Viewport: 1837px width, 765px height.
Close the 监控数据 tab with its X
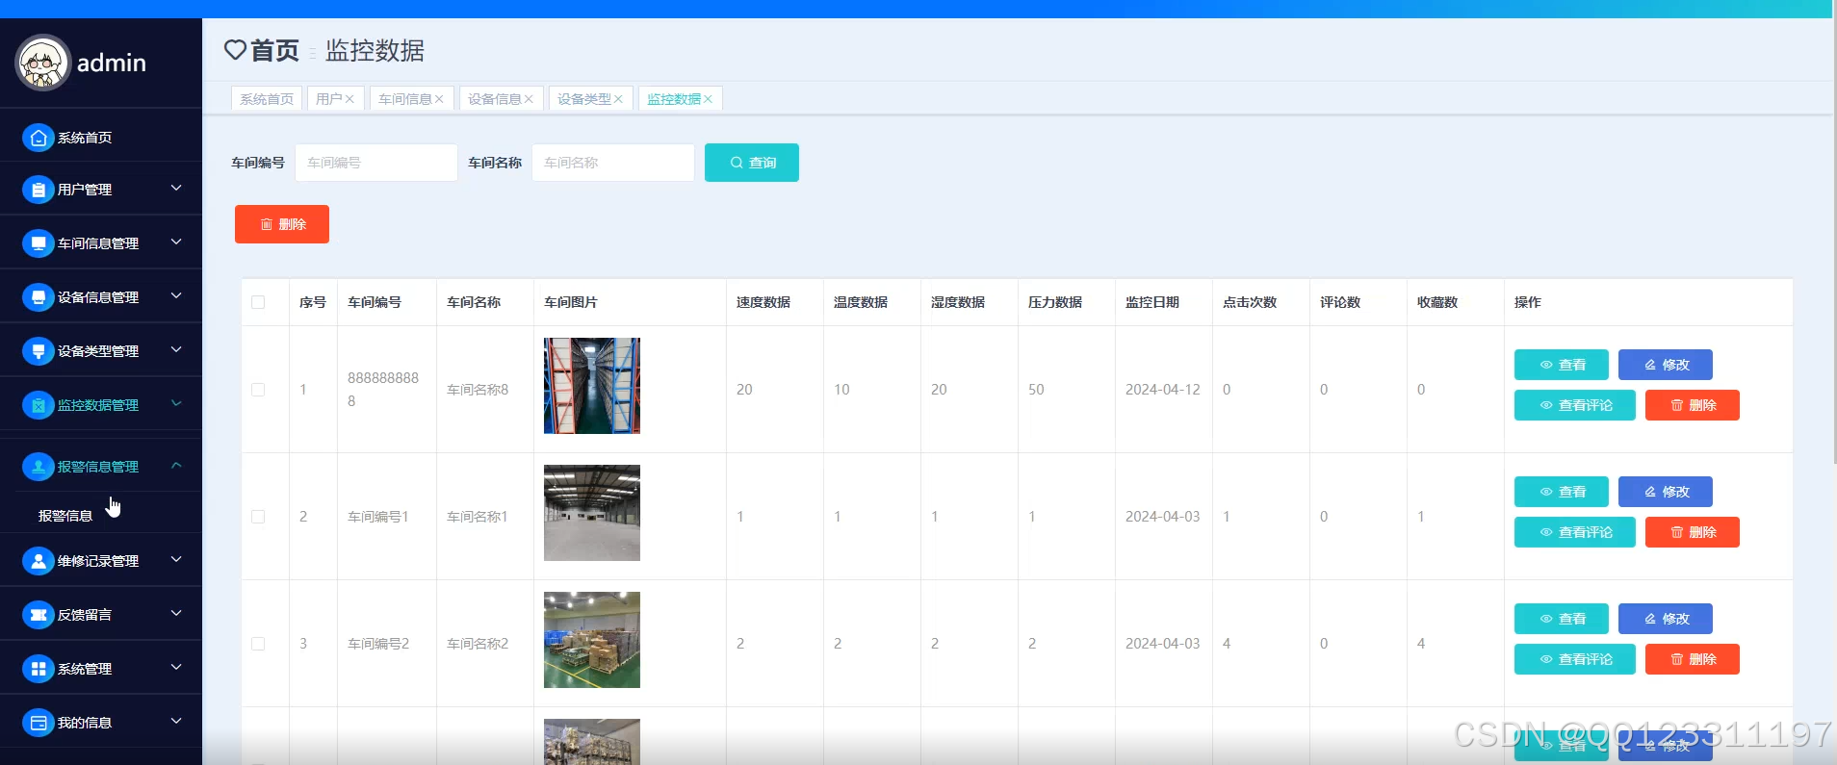(x=708, y=99)
